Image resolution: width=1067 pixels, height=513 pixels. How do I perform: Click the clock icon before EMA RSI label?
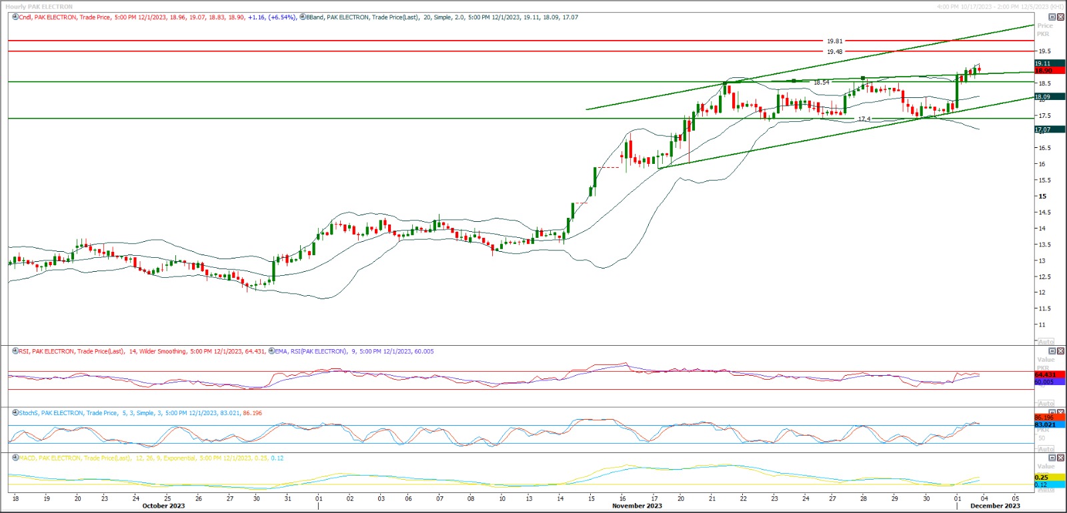pyautogui.click(x=272, y=351)
